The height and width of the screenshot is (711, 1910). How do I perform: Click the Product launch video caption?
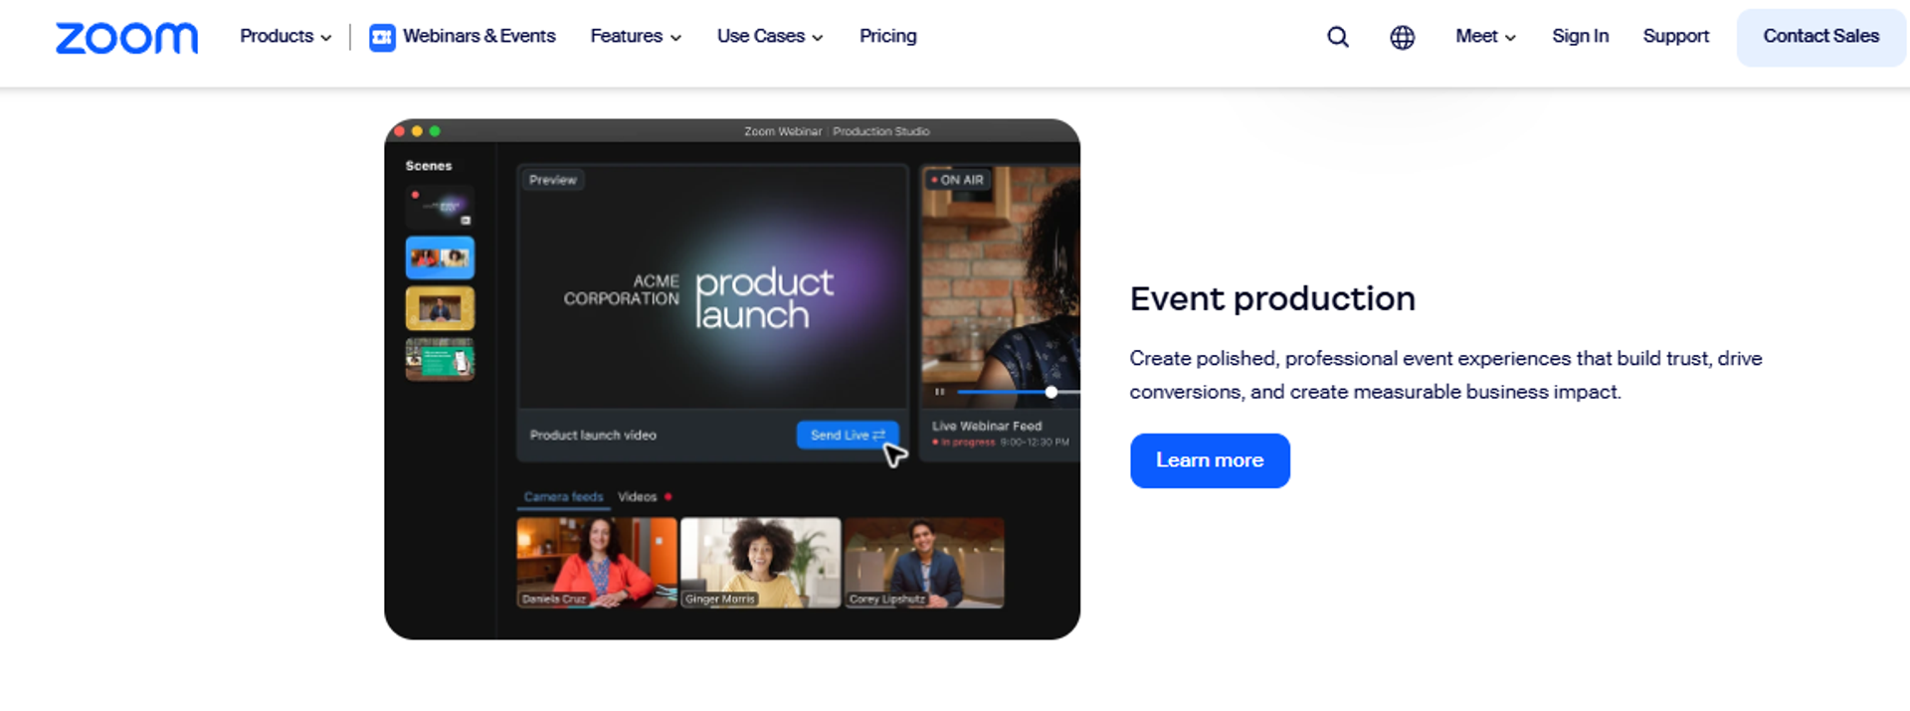pos(593,435)
